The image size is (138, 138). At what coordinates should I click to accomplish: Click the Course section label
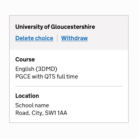pos(25,60)
